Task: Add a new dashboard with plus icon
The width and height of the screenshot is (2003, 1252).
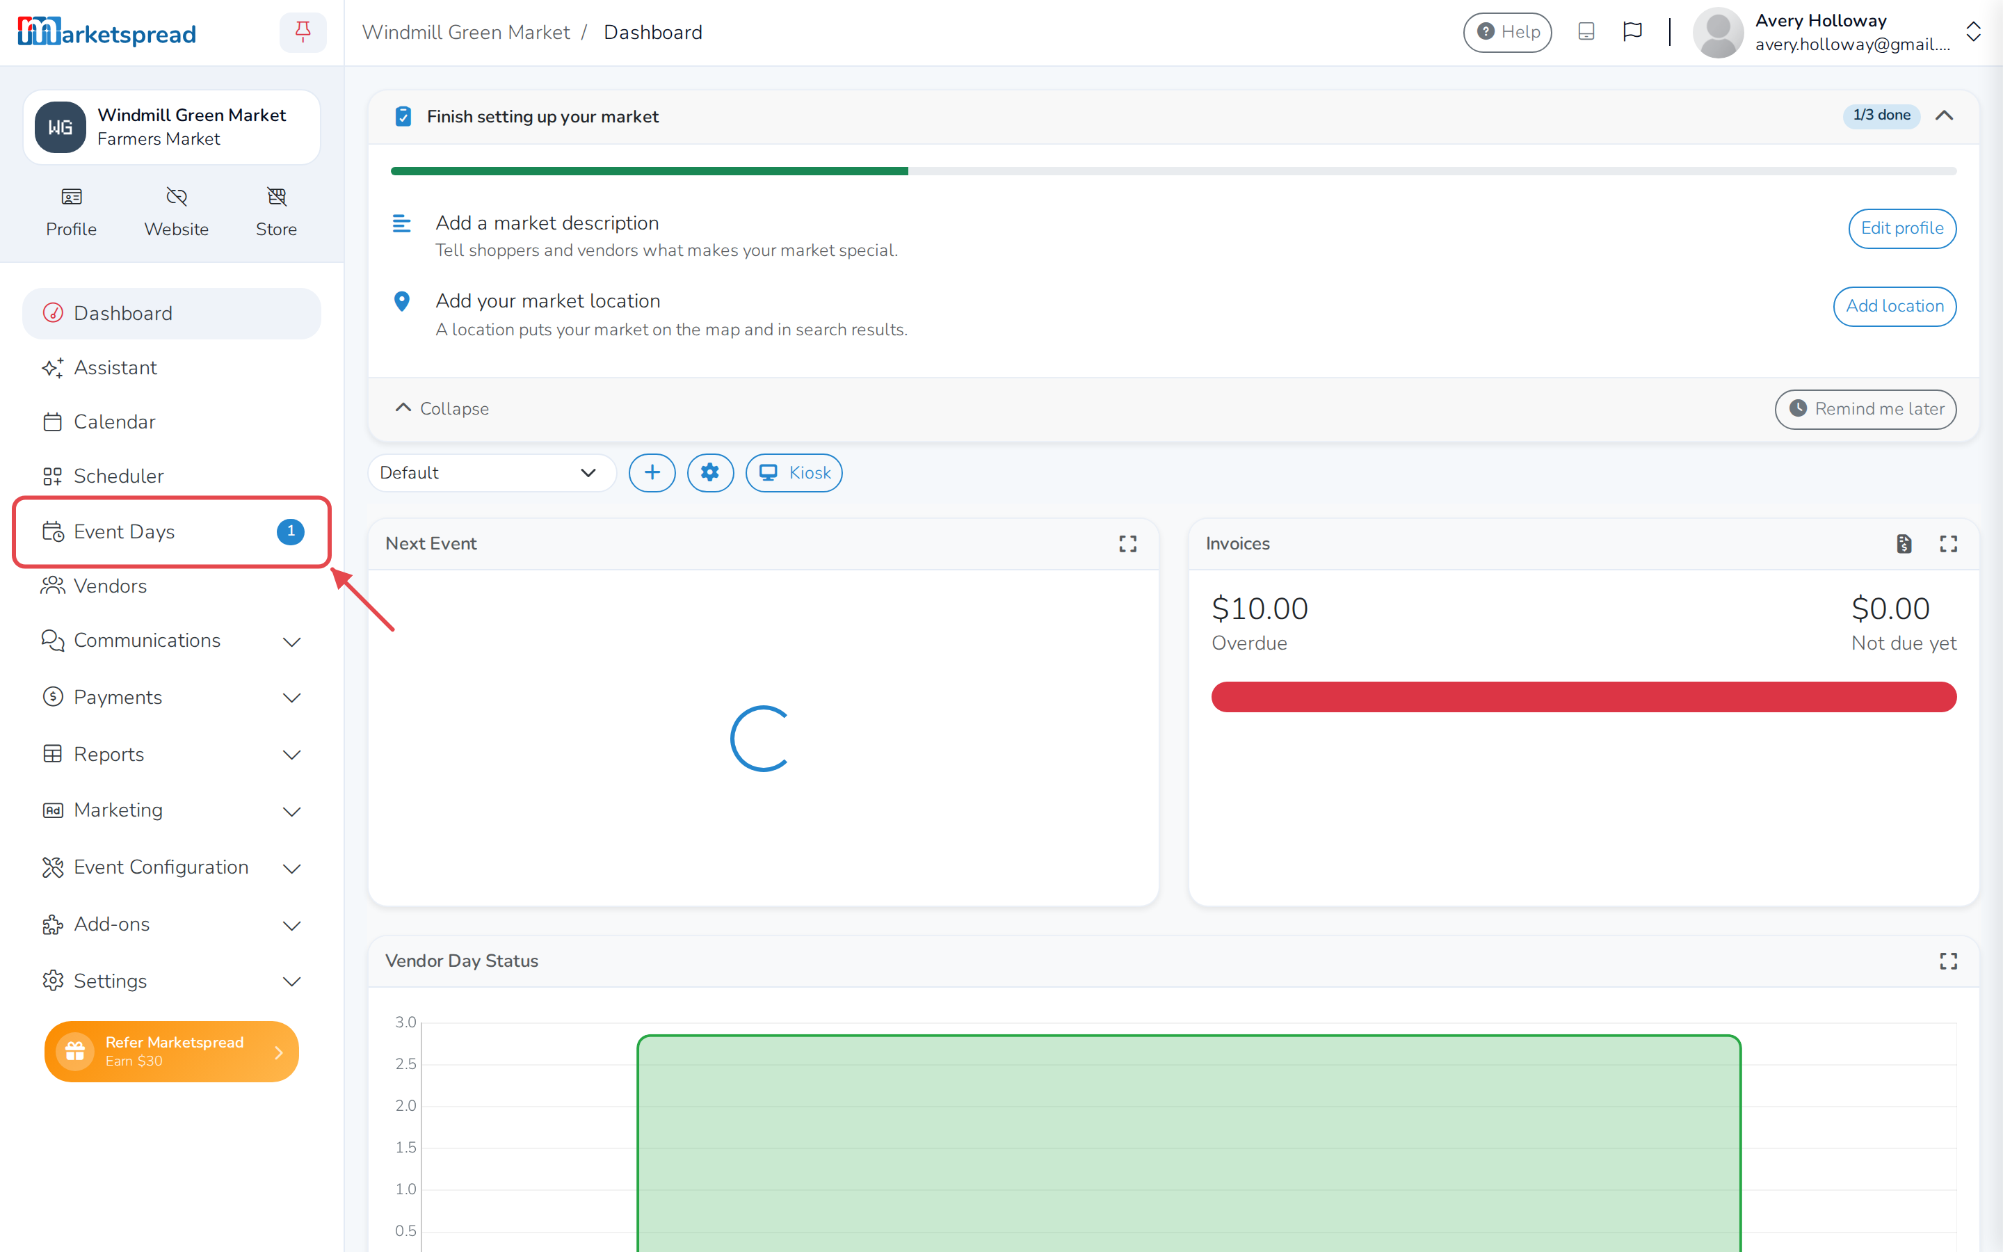Action: (652, 473)
